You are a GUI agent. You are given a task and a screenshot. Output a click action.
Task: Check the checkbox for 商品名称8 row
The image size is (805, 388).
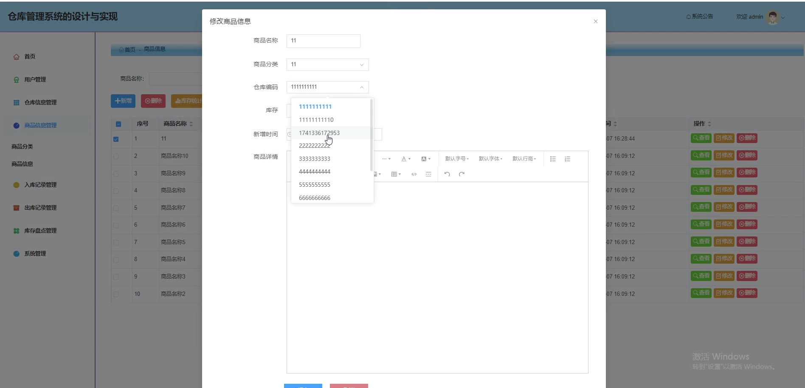click(116, 191)
